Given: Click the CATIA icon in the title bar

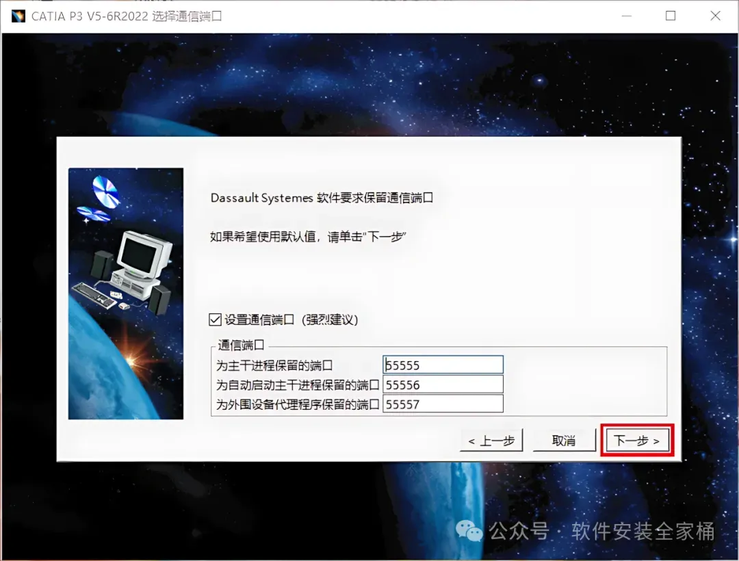Looking at the screenshot, I should point(18,16).
